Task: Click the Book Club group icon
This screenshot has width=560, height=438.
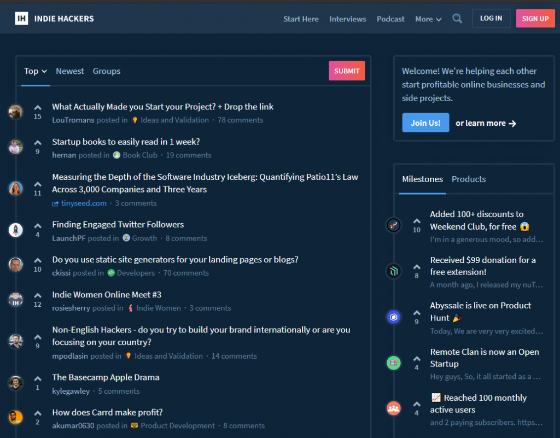Action: (x=116, y=155)
